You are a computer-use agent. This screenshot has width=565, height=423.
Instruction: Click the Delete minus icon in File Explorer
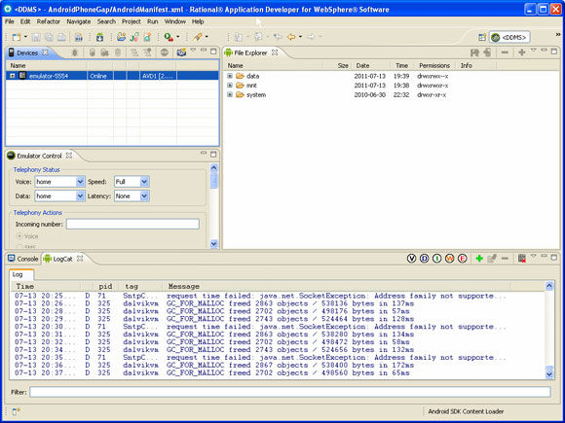[x=505, y=53]
